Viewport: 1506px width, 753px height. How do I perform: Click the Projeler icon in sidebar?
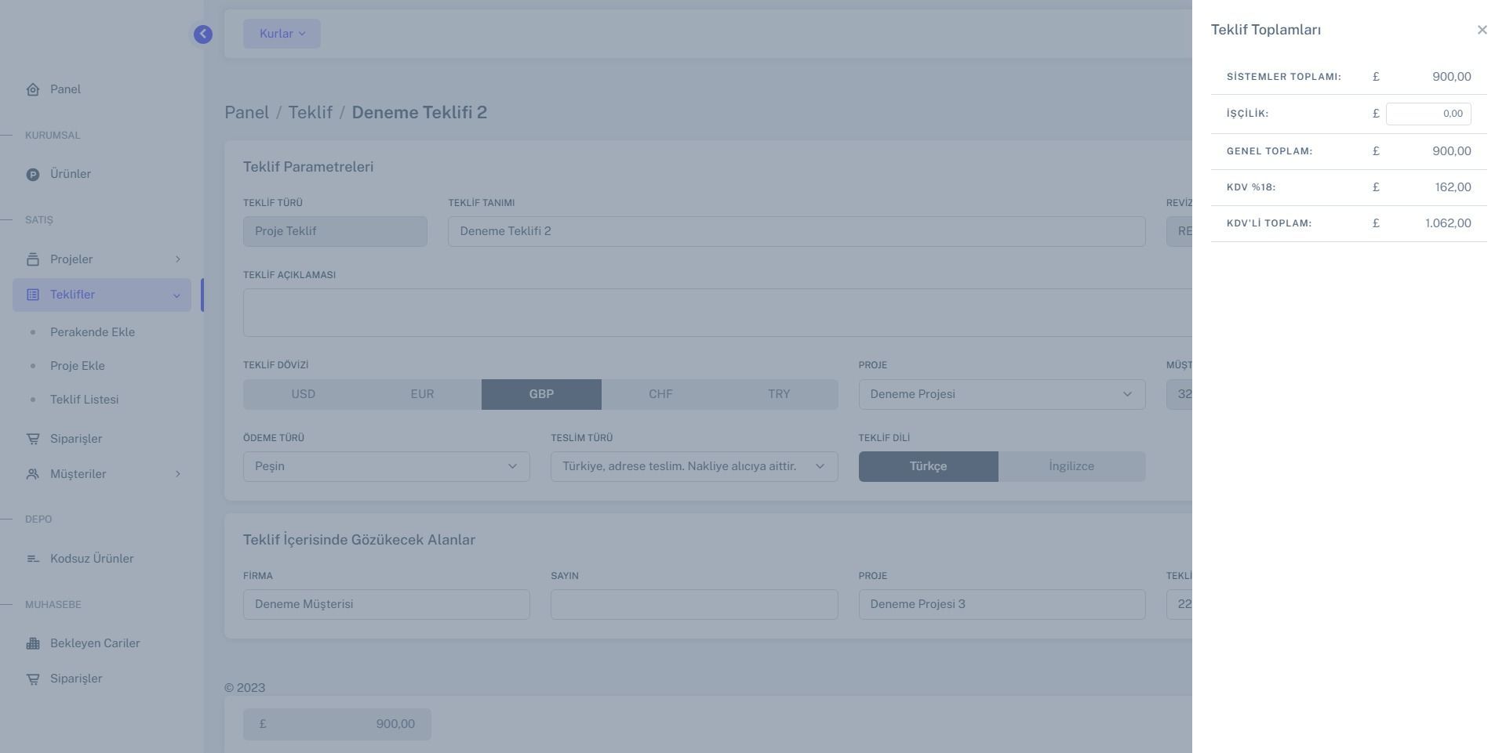coord(33,259)
